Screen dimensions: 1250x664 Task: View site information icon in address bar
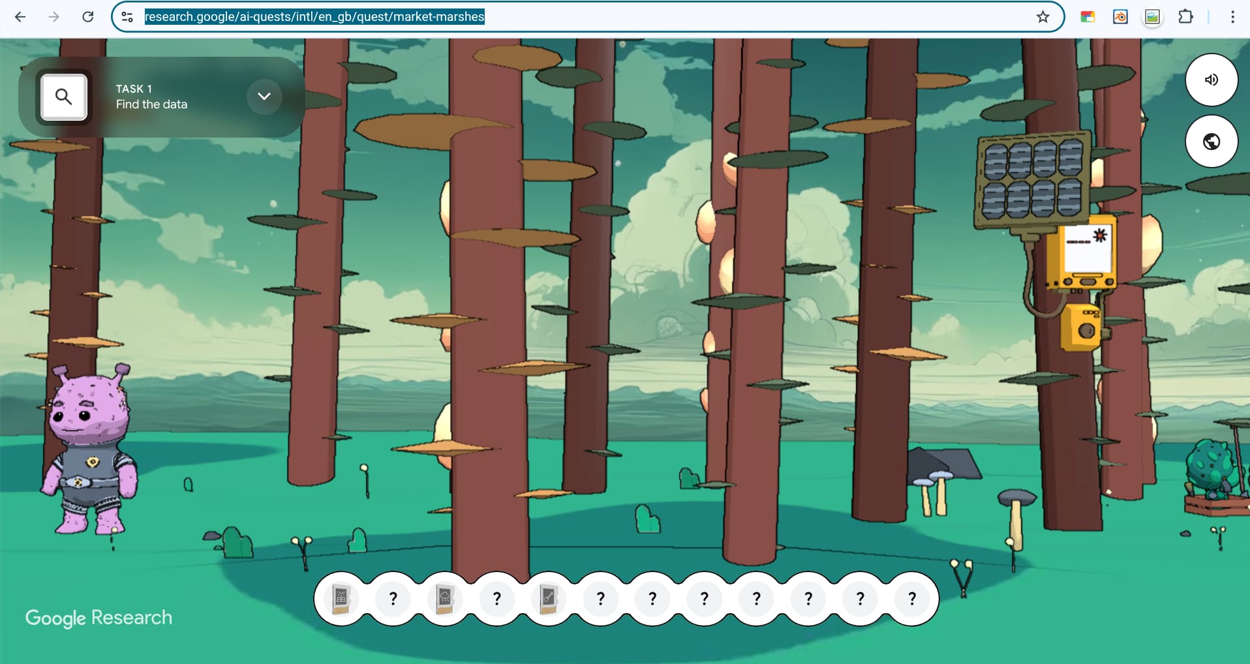[x=127, y=17]
